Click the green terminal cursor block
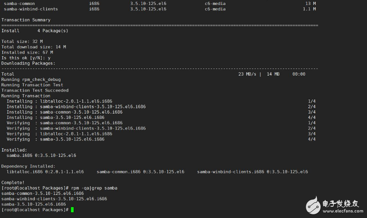This screenshot has width=367, height=218. point(72,210)
